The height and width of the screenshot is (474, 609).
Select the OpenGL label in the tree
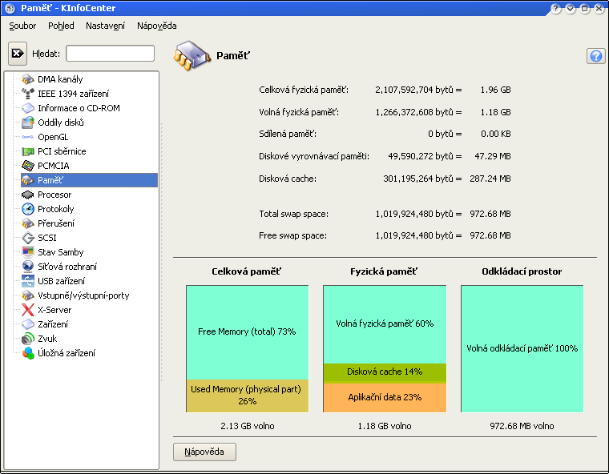53,137
